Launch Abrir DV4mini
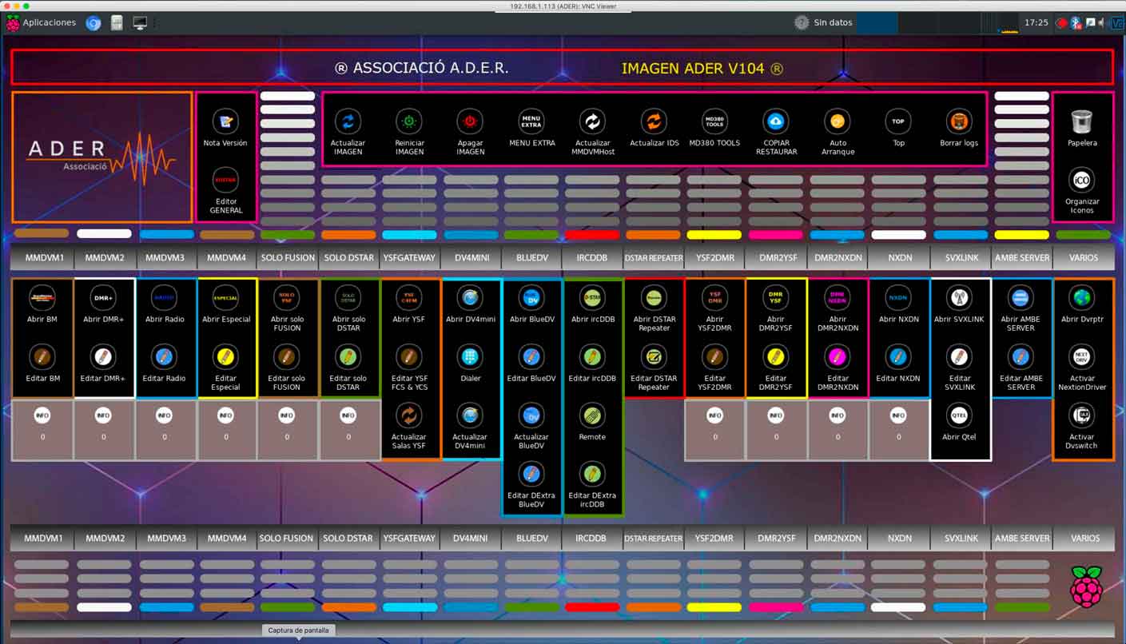This screenshot has height=644, width=1126. (470, 298)
